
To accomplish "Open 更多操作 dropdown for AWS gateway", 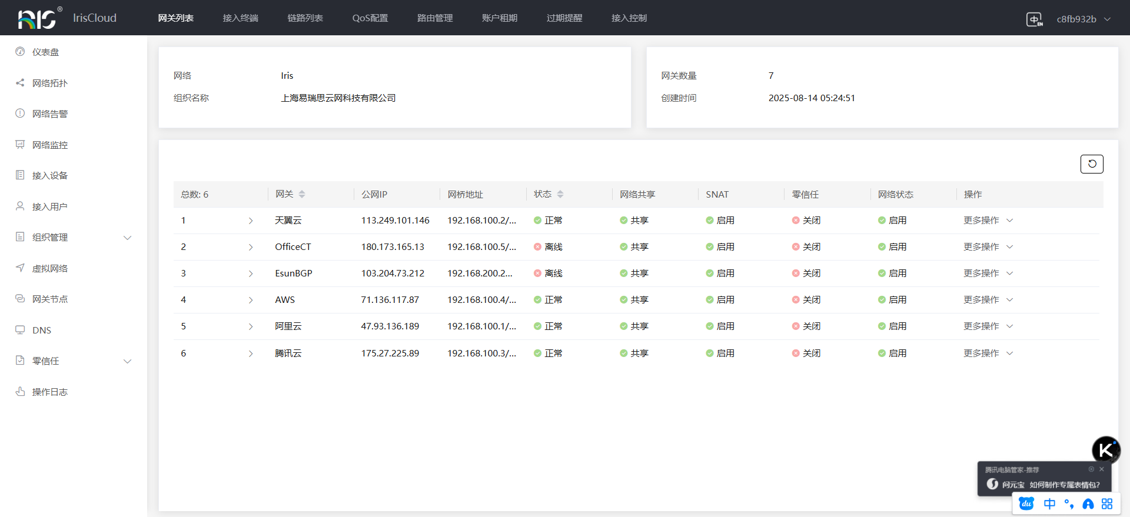I will 988,300.
